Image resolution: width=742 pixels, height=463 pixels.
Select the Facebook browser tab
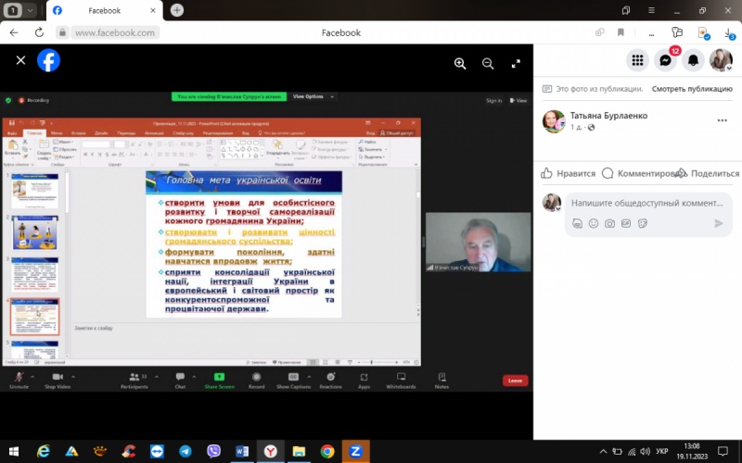pyautogui.click(x=102, y=10)
